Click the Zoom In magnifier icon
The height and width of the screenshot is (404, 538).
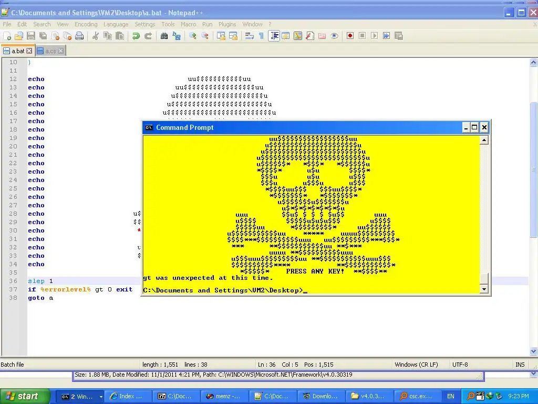point(192,36)
